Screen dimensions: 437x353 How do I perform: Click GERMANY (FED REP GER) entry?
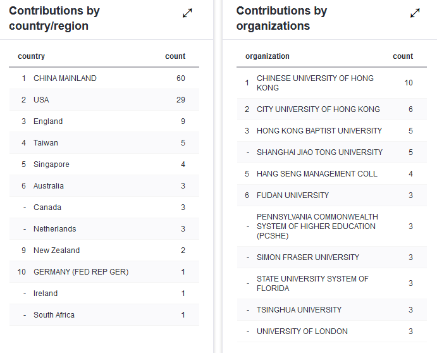click(81, 272)
